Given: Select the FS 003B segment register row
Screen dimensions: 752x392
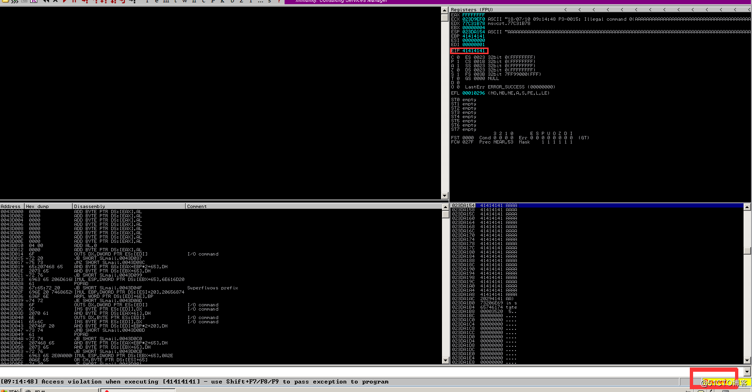Looking at the screenshot, I should (503, 74).
